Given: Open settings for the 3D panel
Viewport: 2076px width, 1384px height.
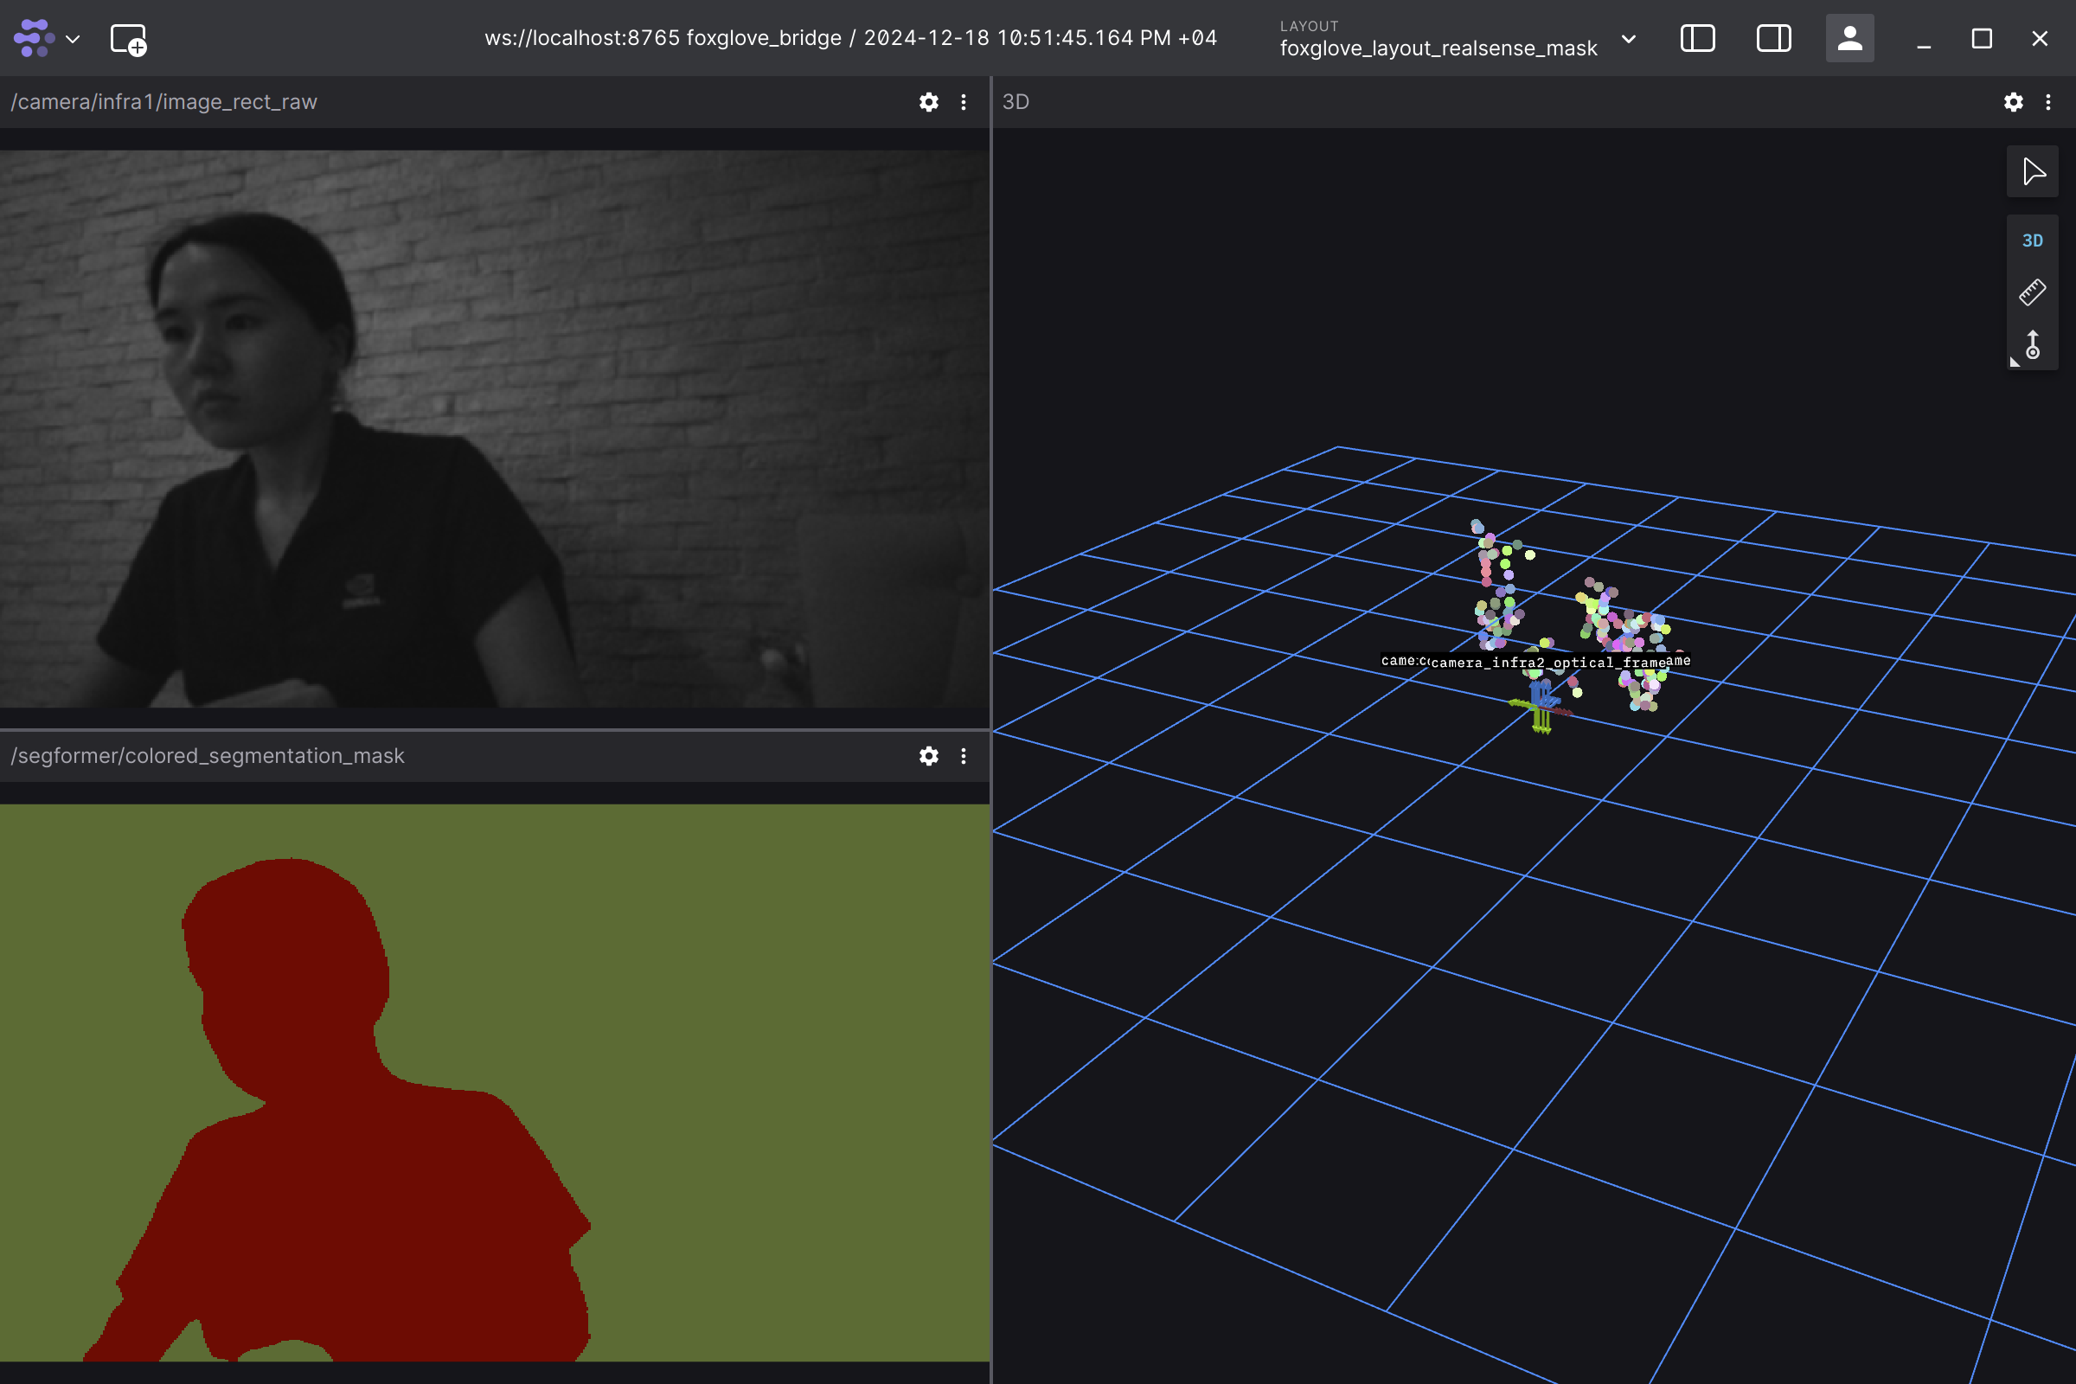Looking at the screenshot, I should click(2013, 101).
